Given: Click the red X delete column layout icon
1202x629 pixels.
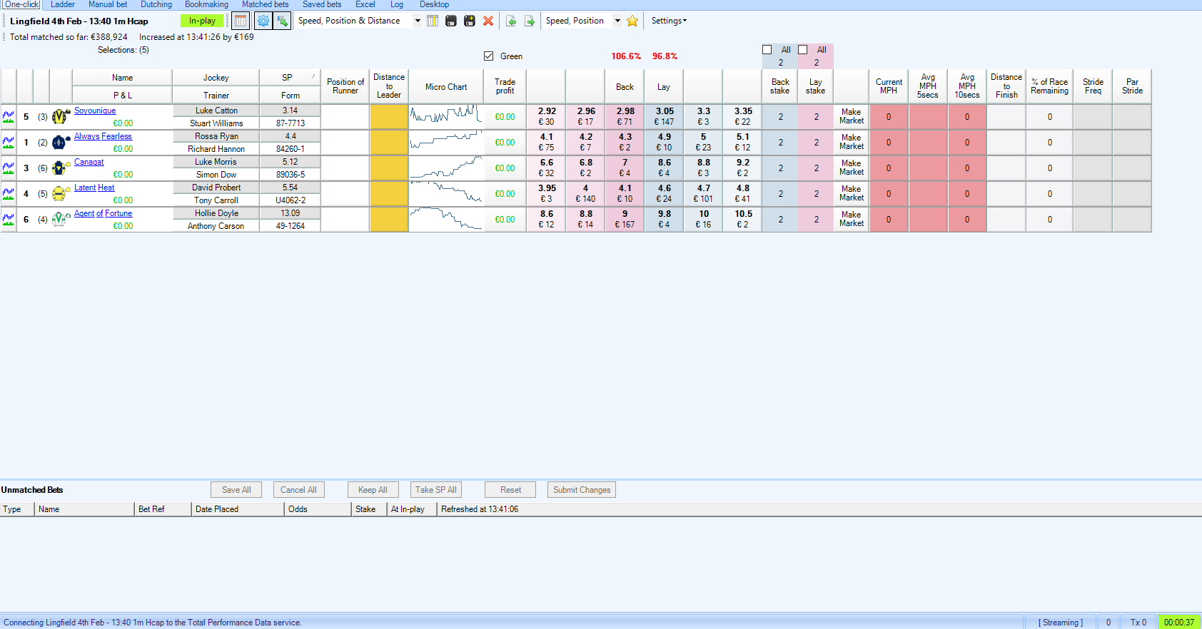Looking at the screenshot, I should tap(488, 21).
